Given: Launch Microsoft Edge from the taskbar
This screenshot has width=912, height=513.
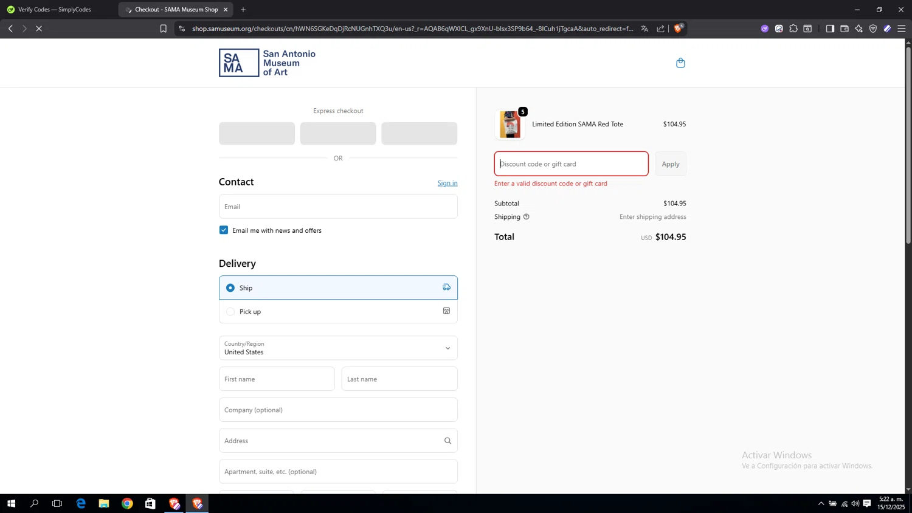Looking at the screenshot, I should (x=81, y=503).
